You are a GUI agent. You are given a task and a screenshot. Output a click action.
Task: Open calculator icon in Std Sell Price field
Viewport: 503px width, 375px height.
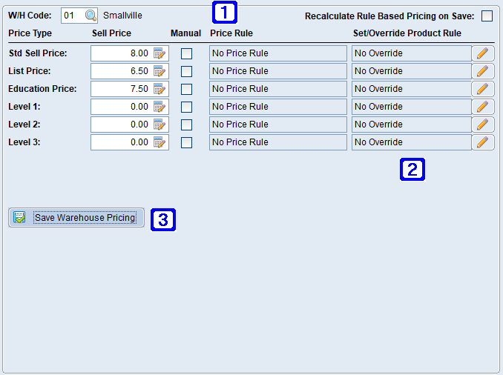pyautogui.click(x=160, y=53)
